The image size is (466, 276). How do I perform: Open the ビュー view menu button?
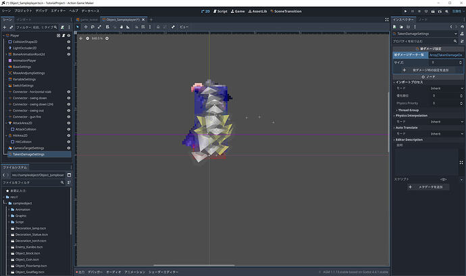point(184,27)
